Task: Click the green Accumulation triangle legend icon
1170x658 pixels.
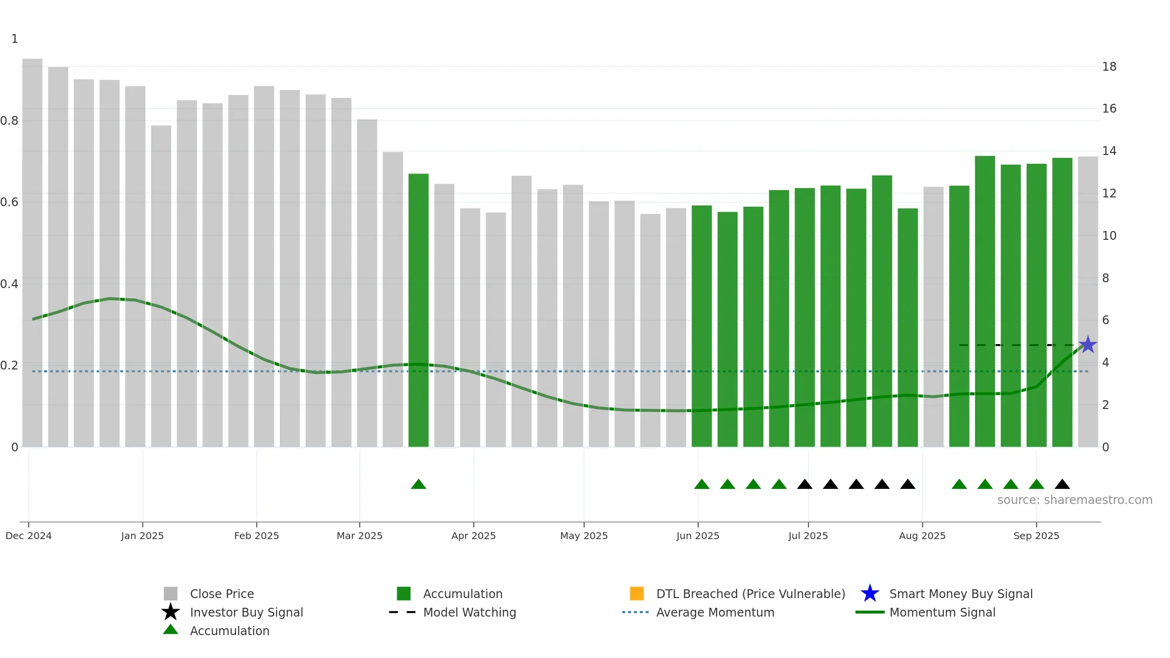Action: click(171, 630)
